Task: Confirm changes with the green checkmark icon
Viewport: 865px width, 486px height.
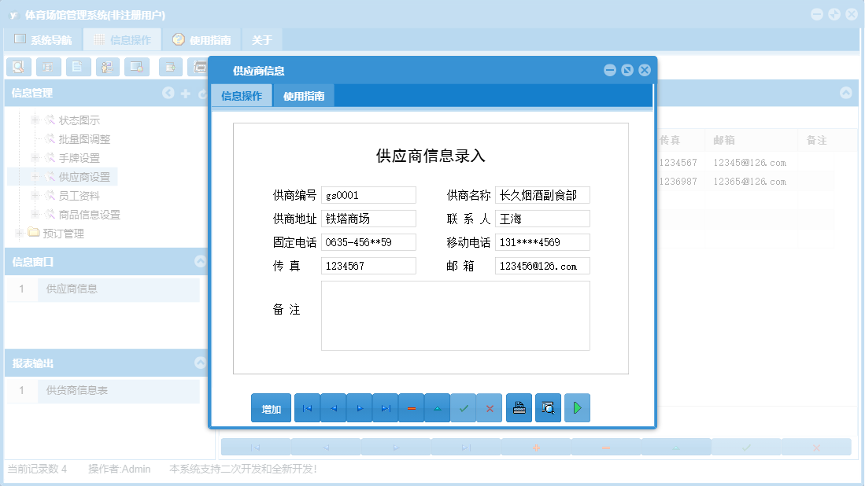Action: [464, 407]
